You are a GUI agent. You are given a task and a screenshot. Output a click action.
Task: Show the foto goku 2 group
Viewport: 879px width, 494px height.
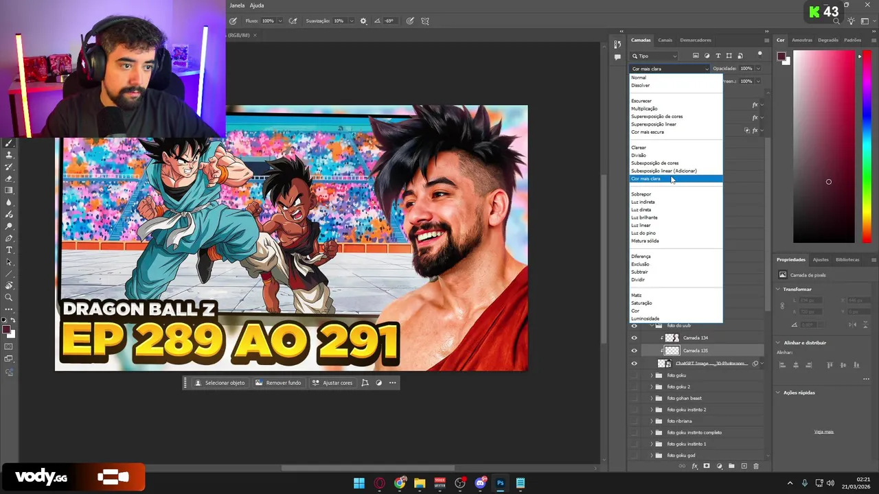pos(634,387)
